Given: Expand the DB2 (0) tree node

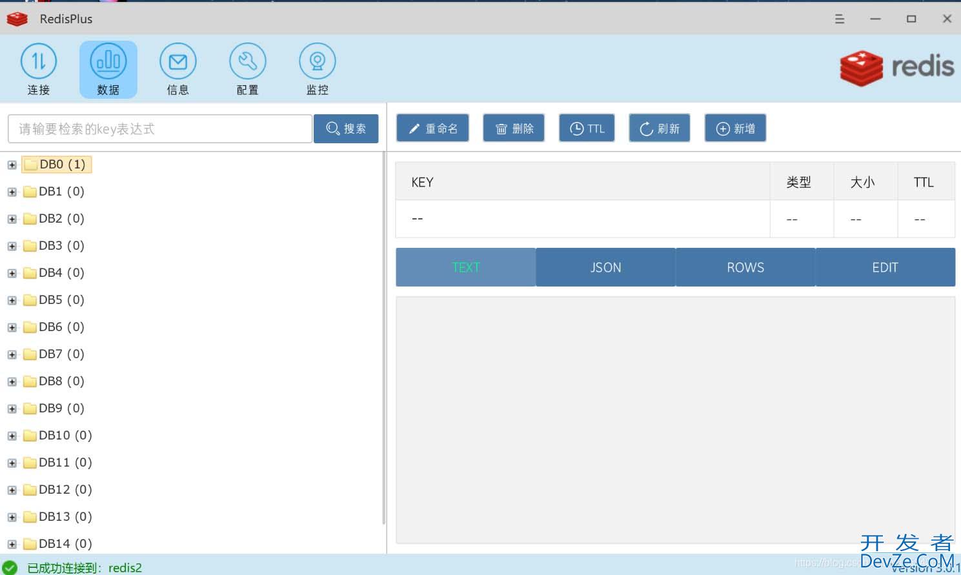Looking at the screenshot, I should [x=12, y=219].
